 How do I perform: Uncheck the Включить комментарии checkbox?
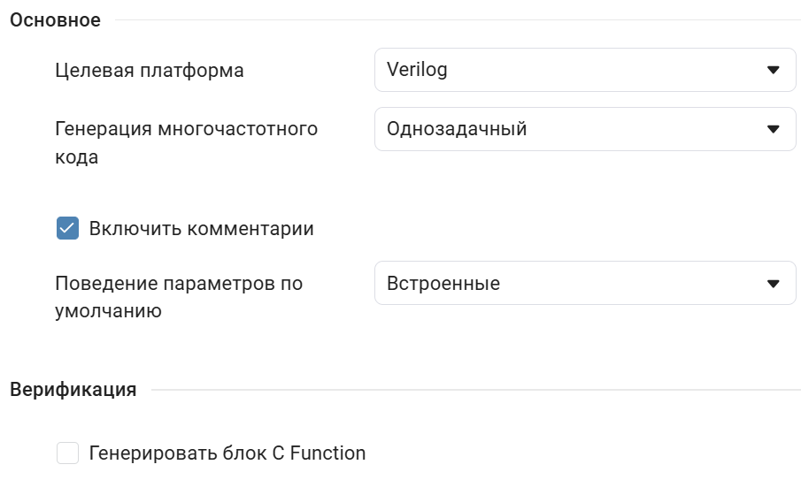pos(67,229)
